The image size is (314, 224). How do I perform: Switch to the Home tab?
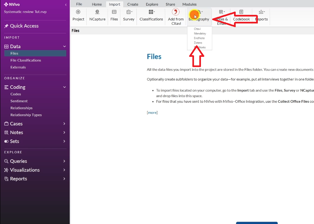tap(97, 4)
